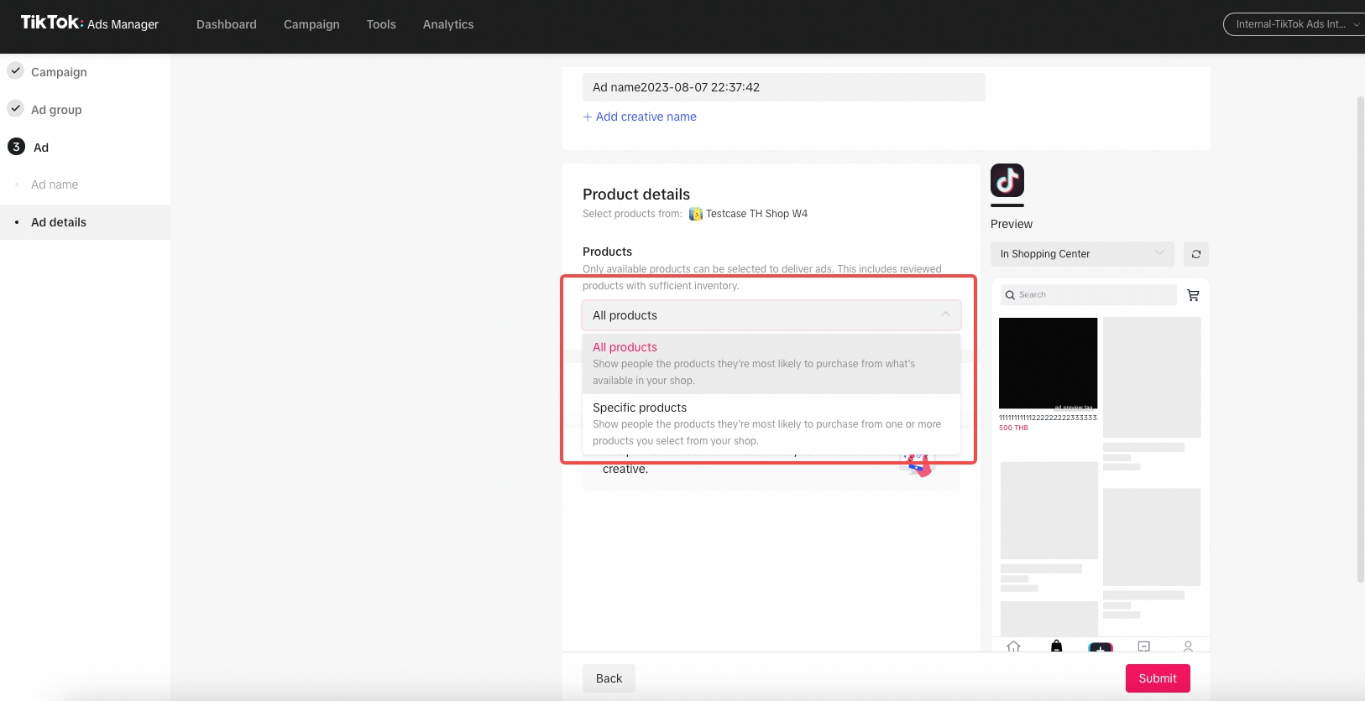The width and height of the screenshot is (1365, 701).
Task: Click the shopping cart icon in preview
Action: (x=1193, y=295)
